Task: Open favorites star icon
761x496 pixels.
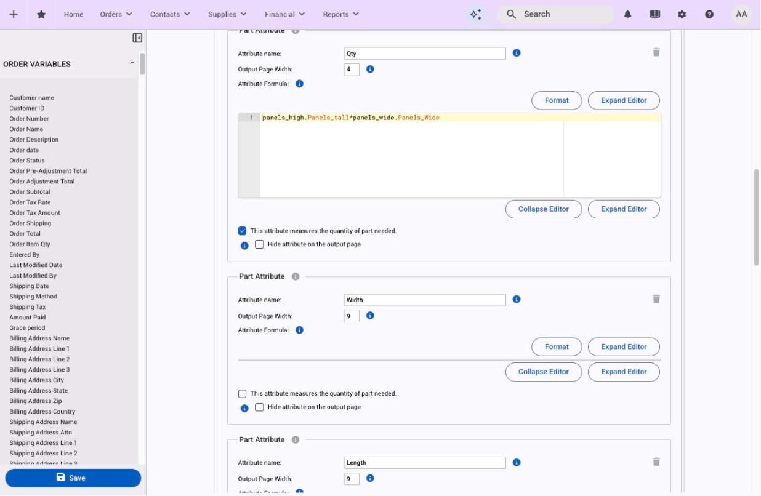Action: click(x=41, y=14)
